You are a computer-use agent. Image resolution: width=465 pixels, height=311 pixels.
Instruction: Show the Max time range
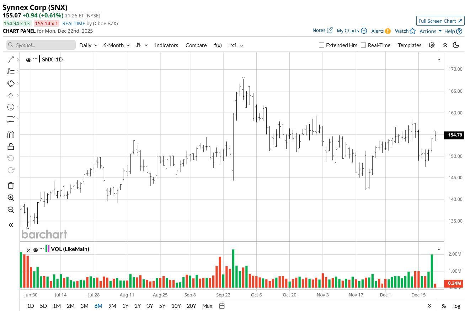(x=207, y=306)
